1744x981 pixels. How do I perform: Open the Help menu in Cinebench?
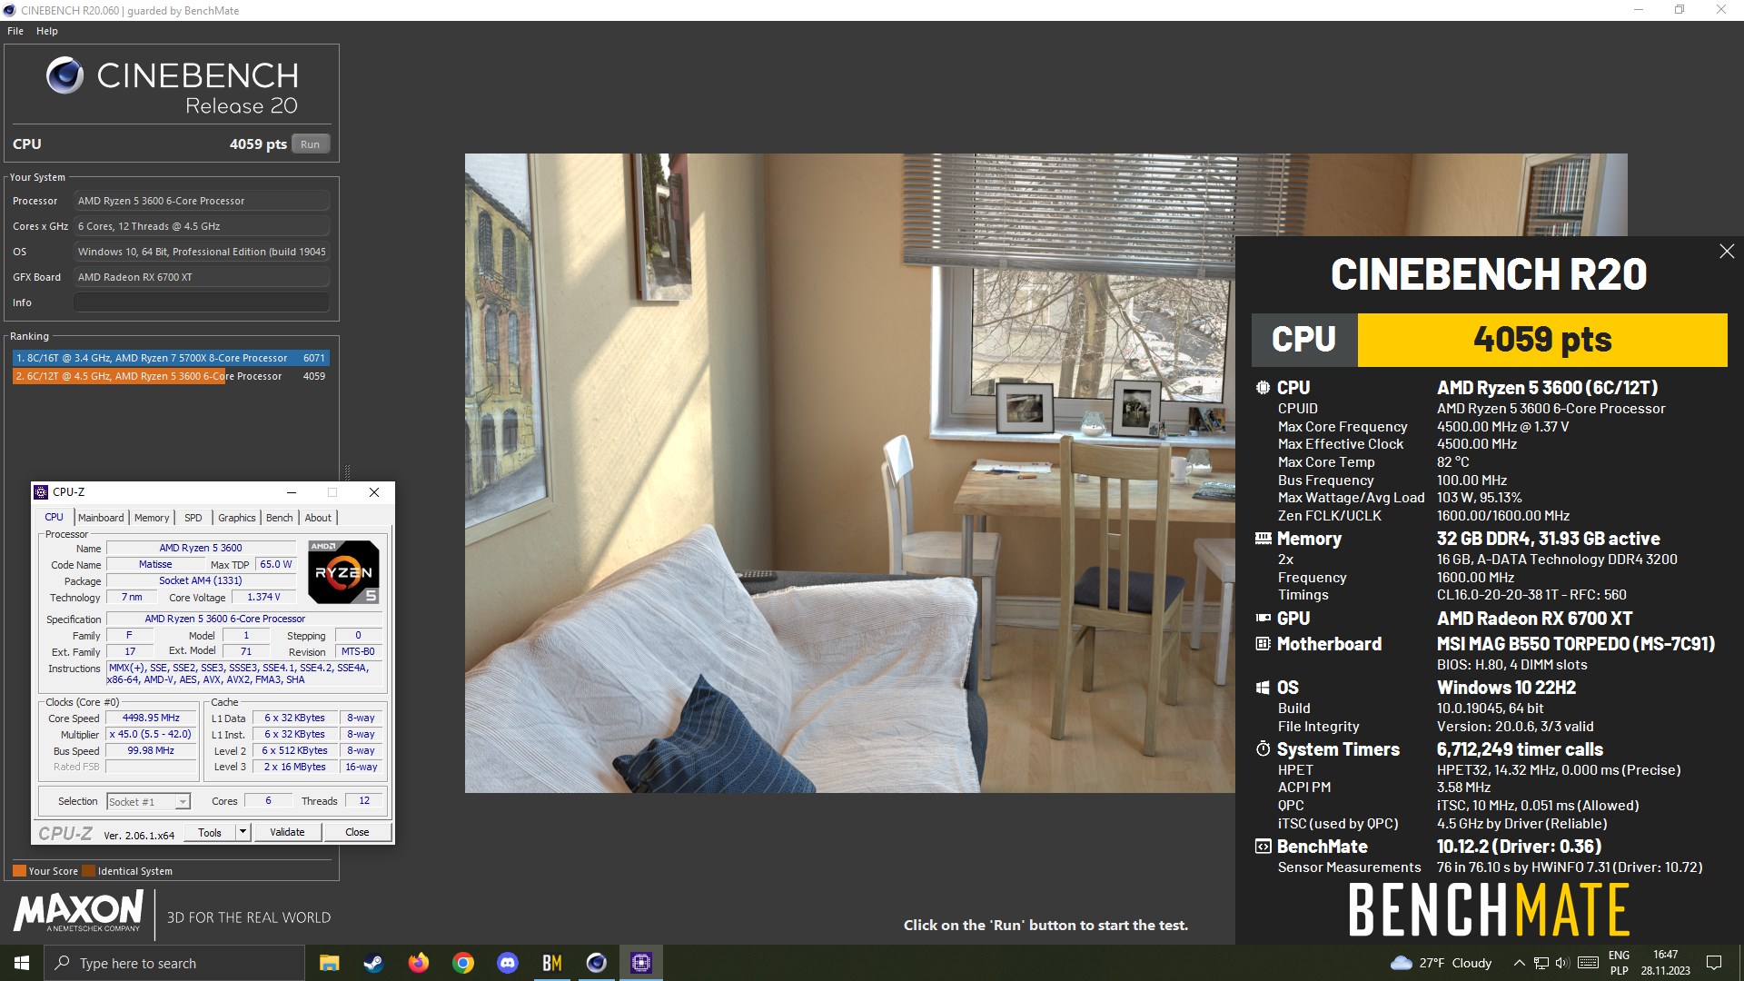[x=47, y=31]
